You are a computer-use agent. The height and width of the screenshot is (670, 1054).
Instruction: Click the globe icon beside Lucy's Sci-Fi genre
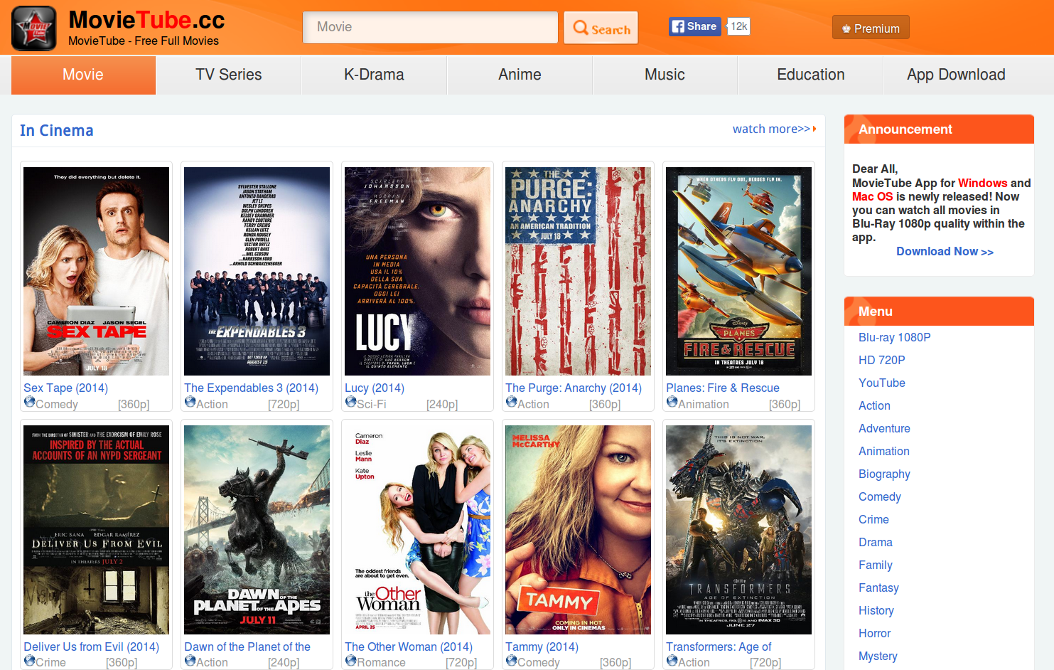tap(351, 402)
